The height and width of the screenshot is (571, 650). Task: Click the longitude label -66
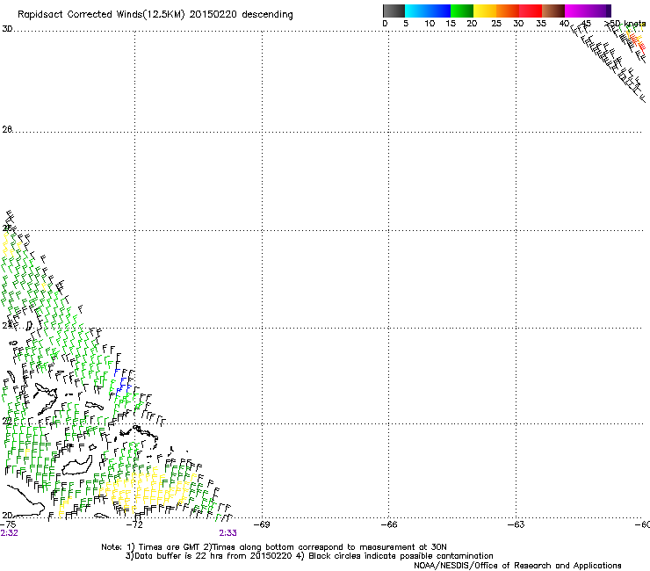pos(389,524)
